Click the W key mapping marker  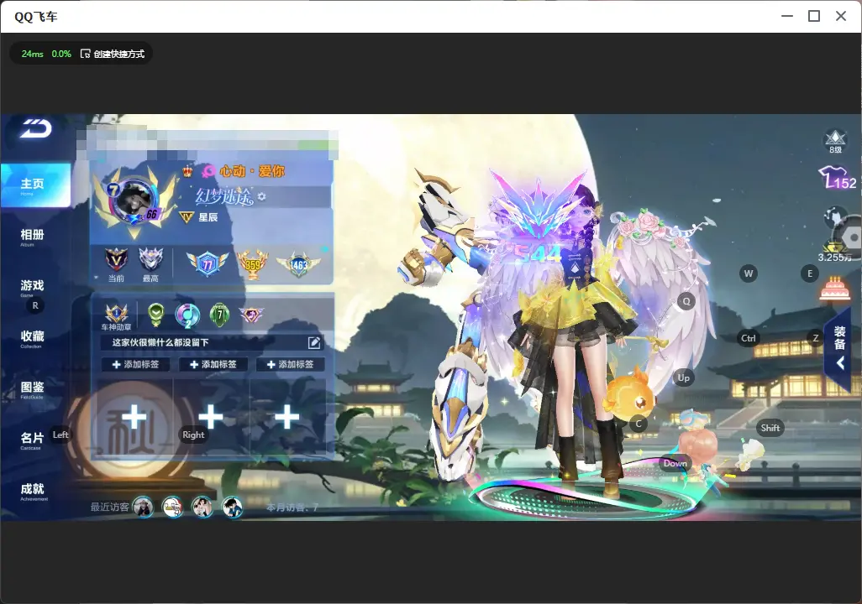(x=749, y=273)
